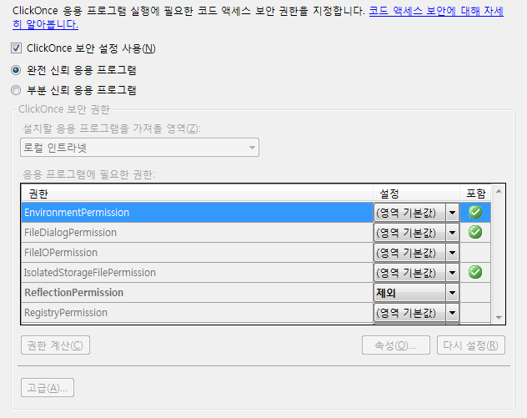Open RegistryPermission setting dropdown arrow

[453, 313]
